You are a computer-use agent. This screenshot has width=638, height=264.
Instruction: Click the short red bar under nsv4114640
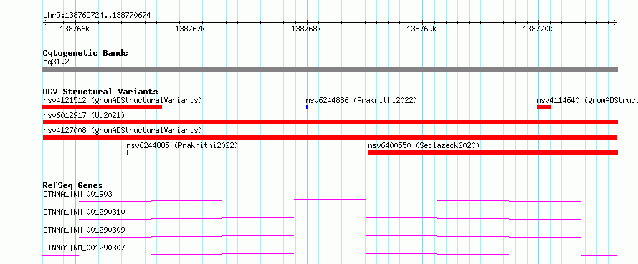(x=543, y=107)
